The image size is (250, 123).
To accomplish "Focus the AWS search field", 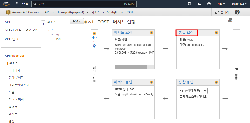I will [x=84, y=4].
